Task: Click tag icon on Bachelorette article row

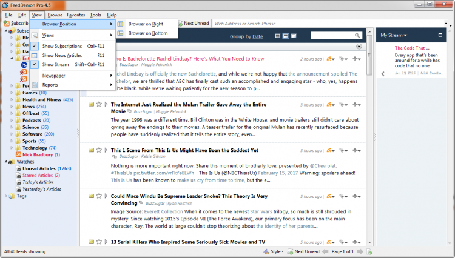Action: click(x=343, y=59)
